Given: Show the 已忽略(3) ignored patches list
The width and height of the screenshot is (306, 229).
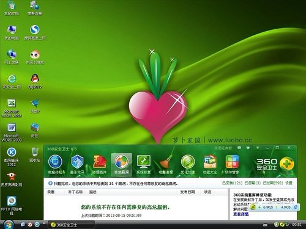Looking at the screenshot, I should [253, 183].
